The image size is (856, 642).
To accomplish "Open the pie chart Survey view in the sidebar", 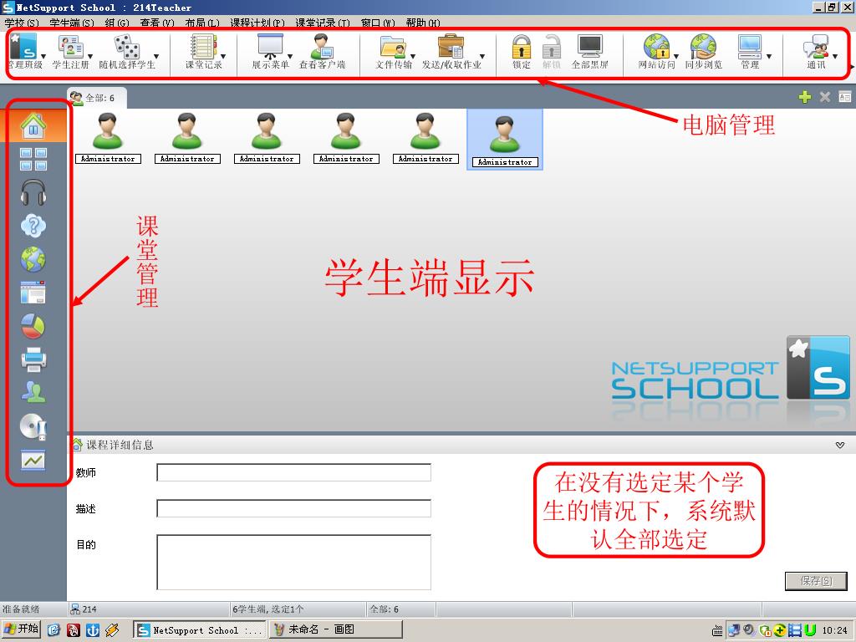I will (x=33, y=327).
